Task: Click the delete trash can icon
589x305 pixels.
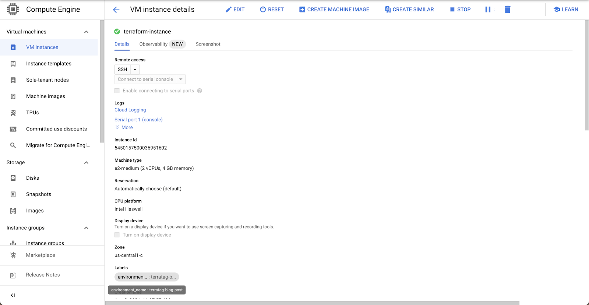Action: pos(507,10)
